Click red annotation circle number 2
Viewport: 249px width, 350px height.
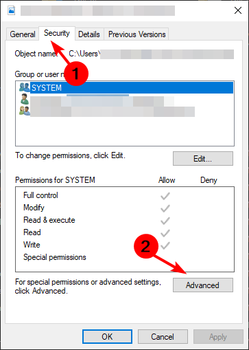click(146, 246)
